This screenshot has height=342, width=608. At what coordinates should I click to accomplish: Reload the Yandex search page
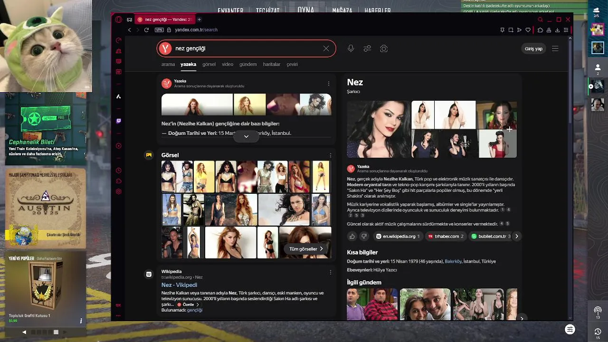coord(146,30)
